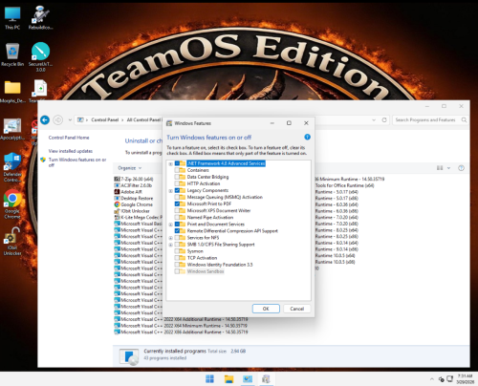
Task: Select Desktop Restore program entry
Action: 134,198
